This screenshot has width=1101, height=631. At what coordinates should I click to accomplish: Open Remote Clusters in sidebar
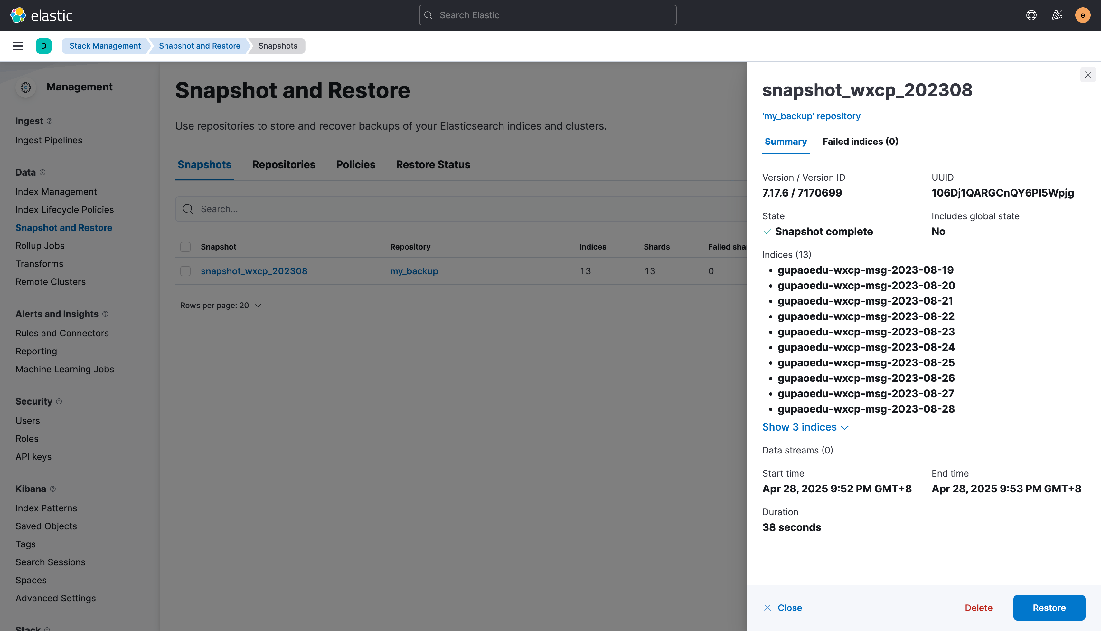click(50, 282)
